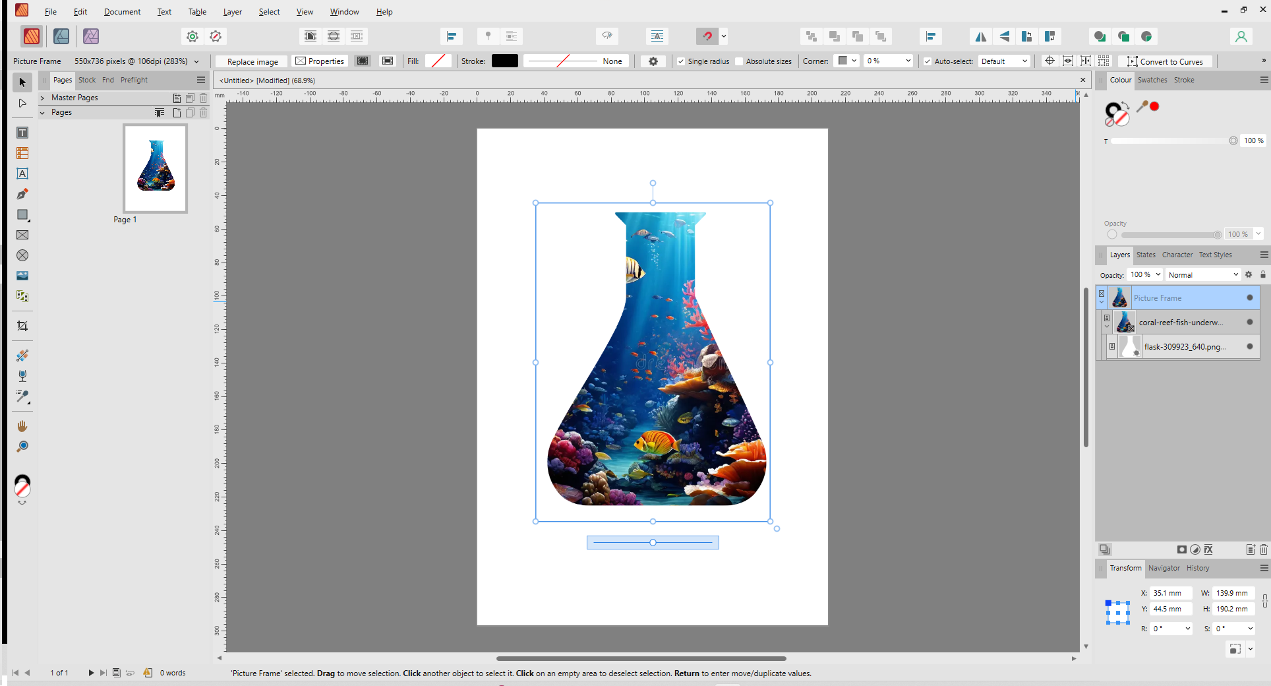Switch to the Swatches tab
This screenshot has height=686, width=1271.
pyautogui.click(x=1152, y=80)
